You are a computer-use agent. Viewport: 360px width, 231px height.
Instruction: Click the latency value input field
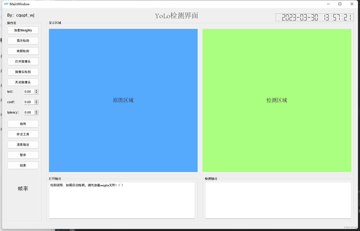tap(29, 113)
